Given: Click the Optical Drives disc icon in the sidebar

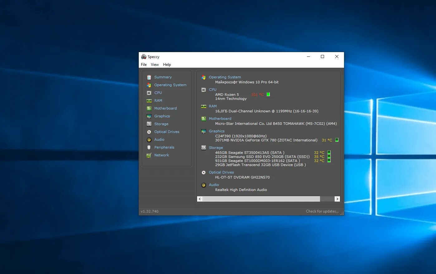Looking at the screenshot, I should pos(149,132).
